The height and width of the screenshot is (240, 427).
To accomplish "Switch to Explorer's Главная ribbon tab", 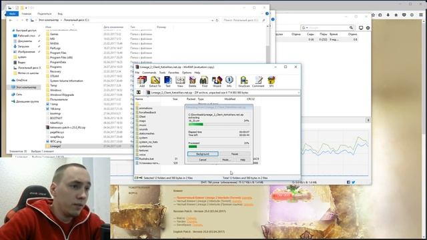I will coord(27,13).
